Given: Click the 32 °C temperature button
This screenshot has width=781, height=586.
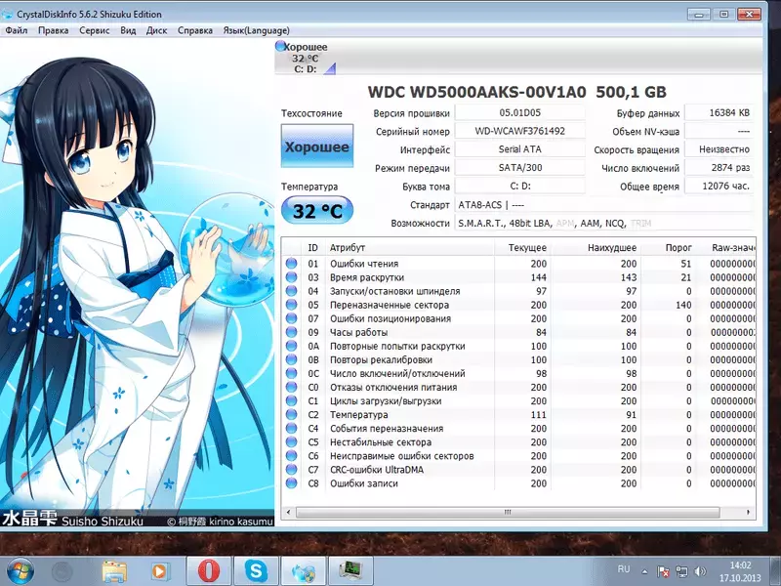Looking at the screenshot, I should (x=317, y=211).
